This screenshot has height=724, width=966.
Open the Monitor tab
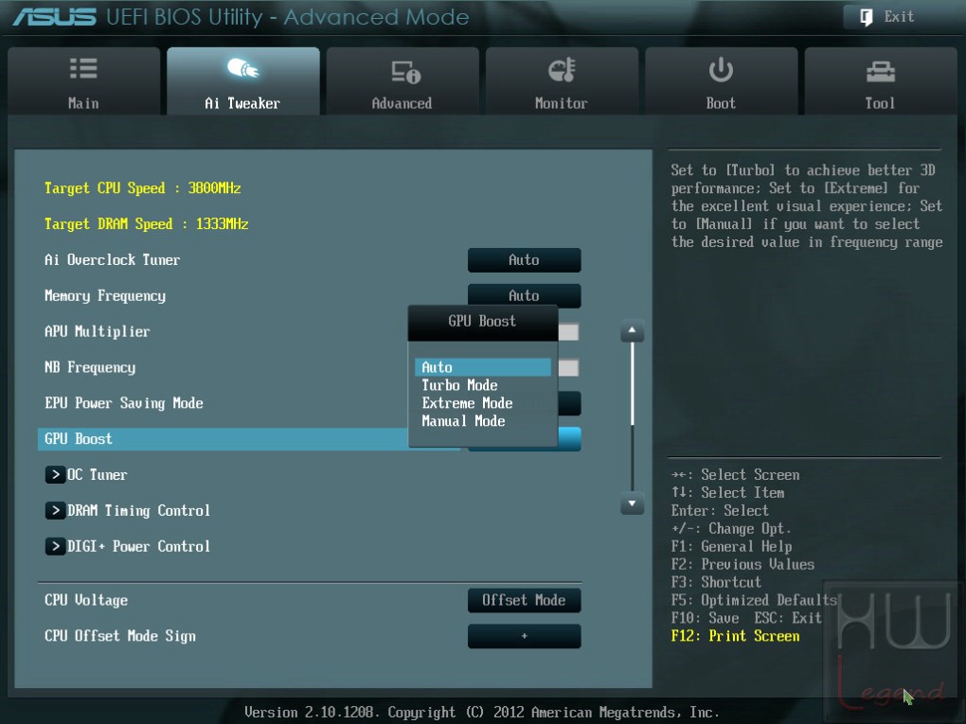[x=562, y=80]
